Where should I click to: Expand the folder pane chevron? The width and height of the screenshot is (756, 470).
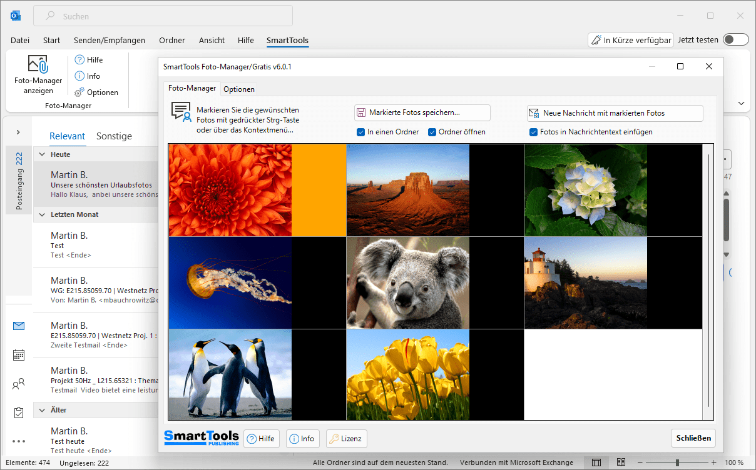point(18,132)
